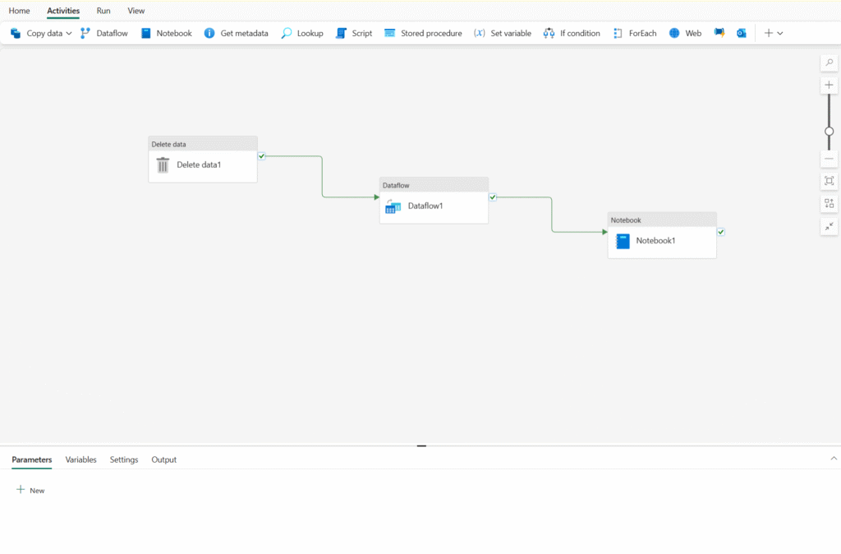The width and height of the screenshot is (841, 554).
Task: Expand the Copy data dropdown arrow
Action: [69, 33]
